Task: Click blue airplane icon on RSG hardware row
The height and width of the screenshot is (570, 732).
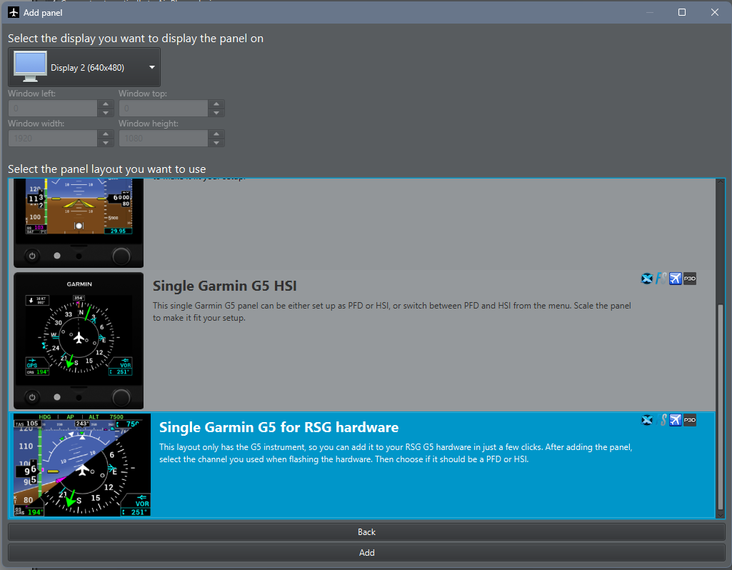Action: coord(676,420)
